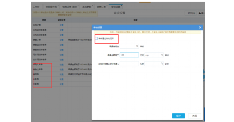
Task: Click the 导出 button at top right
Action: [202, 13]
